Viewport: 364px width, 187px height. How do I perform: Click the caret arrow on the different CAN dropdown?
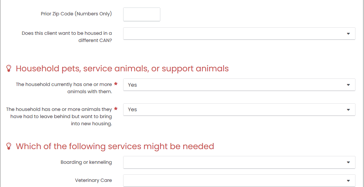[x=348, y=33]
